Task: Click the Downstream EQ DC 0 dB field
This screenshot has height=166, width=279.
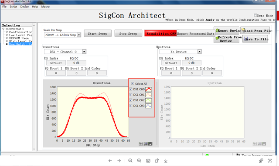Action: tap(77, 63)
